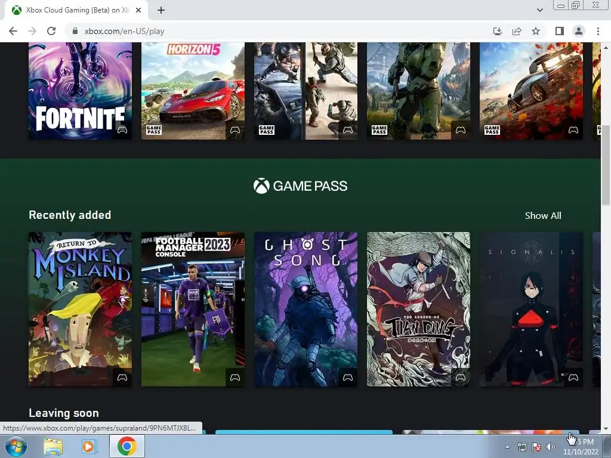Click the browser back arrow

[13, 31]
